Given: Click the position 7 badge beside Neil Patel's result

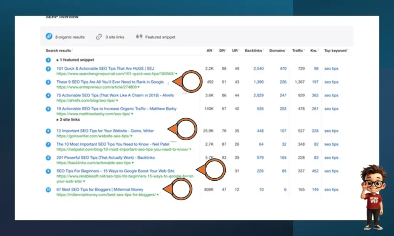Looking at the screenshot, I should click(48, 144).
